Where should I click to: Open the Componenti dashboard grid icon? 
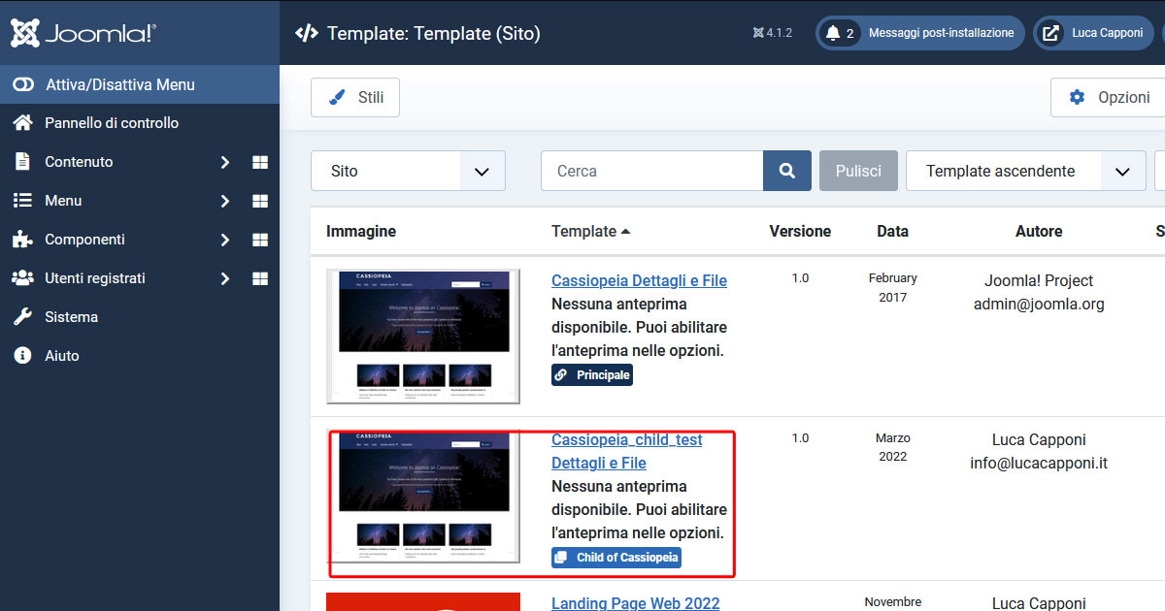(260, 240)
